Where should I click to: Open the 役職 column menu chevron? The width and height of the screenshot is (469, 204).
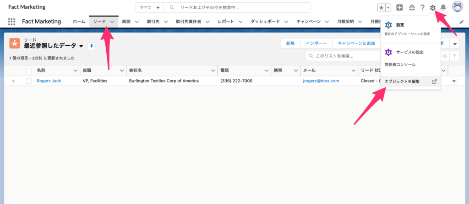tap(122, 71)
